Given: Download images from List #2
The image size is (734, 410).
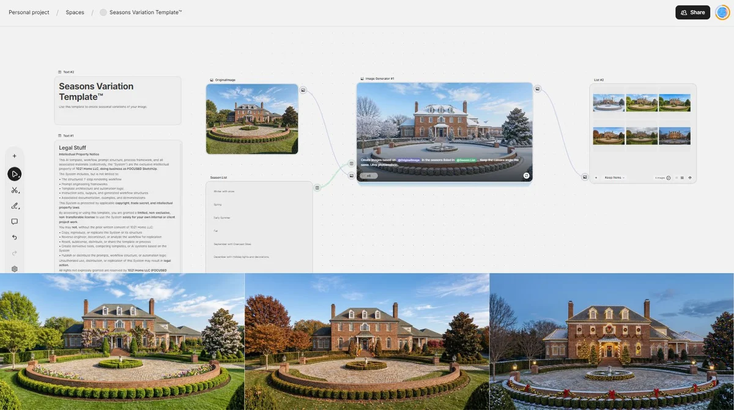Looking at the screenshot, I should (x=690, y=177).
